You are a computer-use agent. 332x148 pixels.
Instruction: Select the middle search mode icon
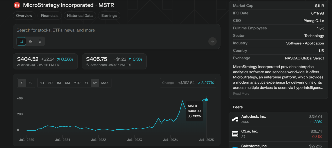point(31,41)
